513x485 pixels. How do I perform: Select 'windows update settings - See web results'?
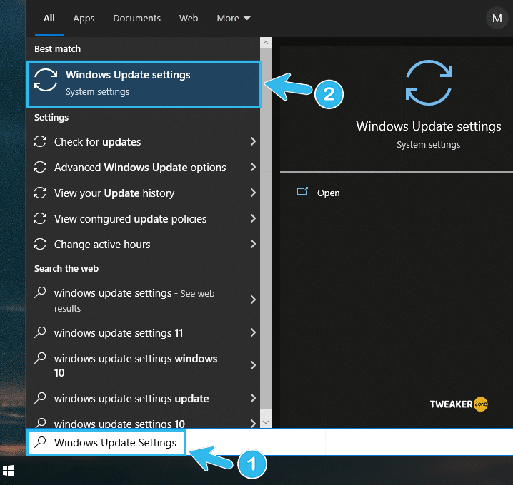coord(144,300)
